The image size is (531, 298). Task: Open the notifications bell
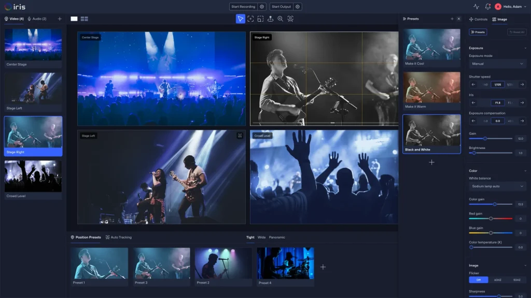(487, 7)
